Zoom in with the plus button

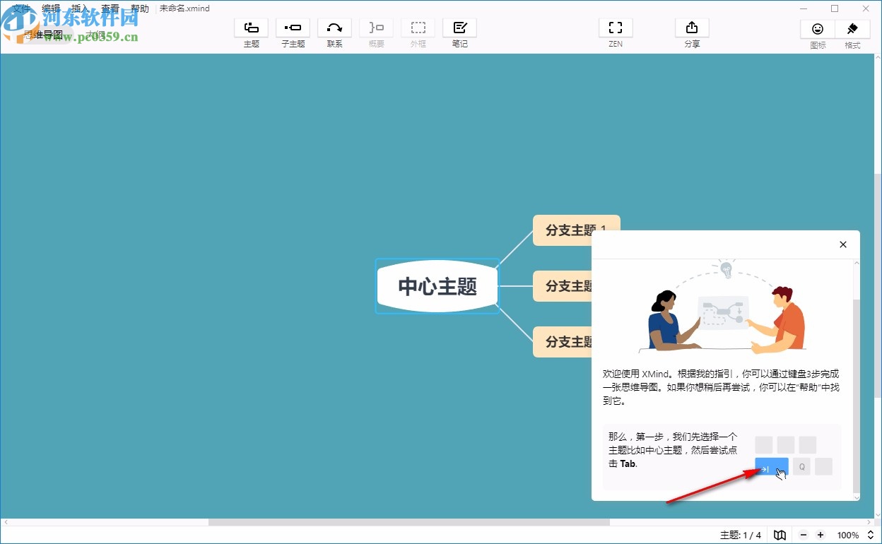pos(821,535)
